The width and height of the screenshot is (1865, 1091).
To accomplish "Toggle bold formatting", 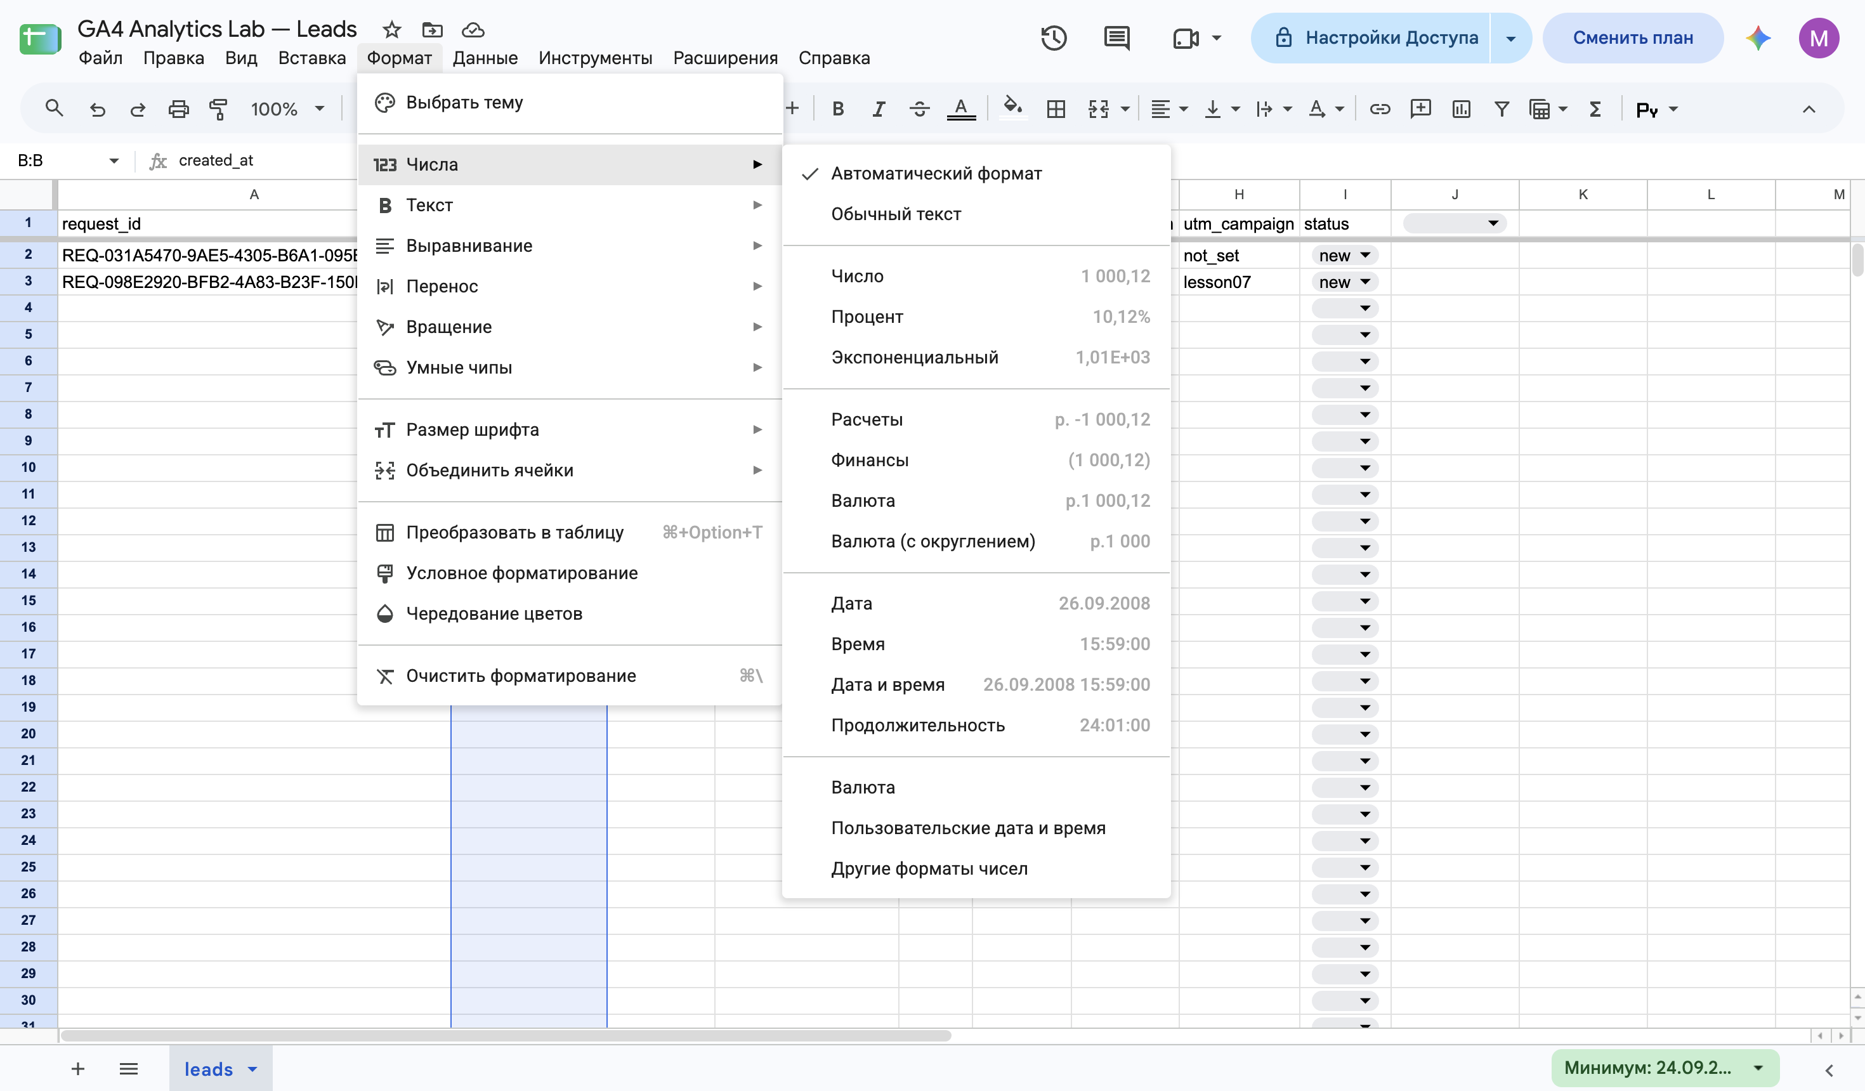I will pyautogui.click(x=838, y=110).
